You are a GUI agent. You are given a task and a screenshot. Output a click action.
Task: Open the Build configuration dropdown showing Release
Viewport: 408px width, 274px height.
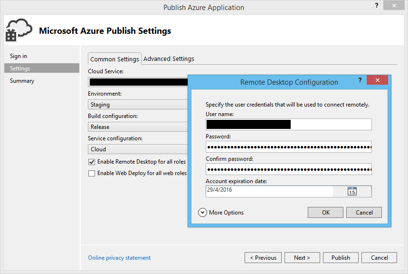point(138,127)
